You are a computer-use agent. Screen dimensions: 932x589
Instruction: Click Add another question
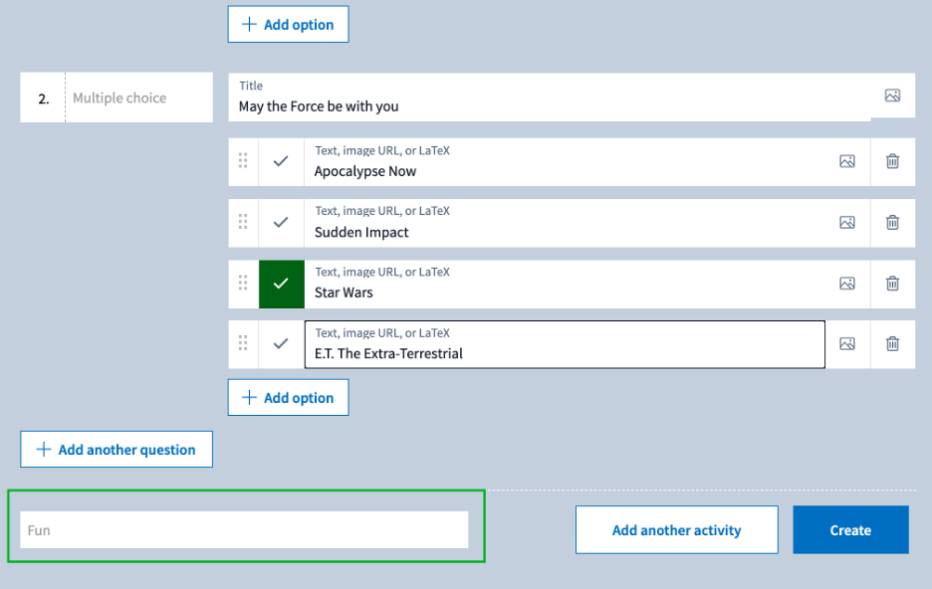click(116, 450)
